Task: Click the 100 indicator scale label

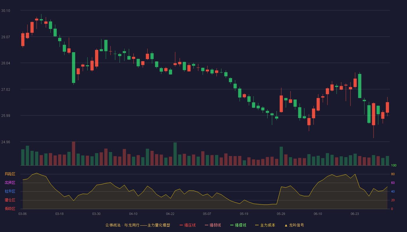Action: click(x=394, y=166)
